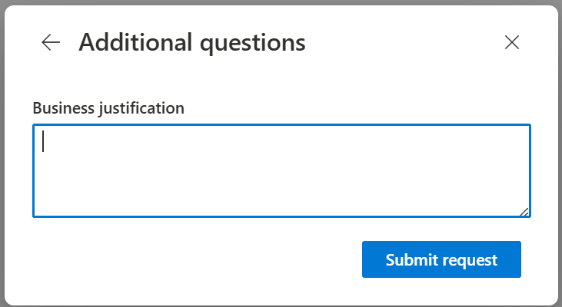Click inside the Business justification text box

click(281, 170)
